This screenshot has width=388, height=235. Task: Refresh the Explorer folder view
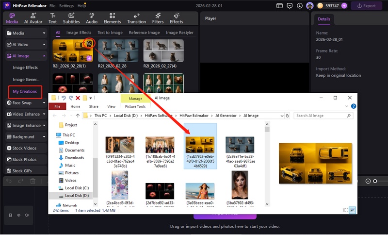pyautogui.click(x=287, y=116)
